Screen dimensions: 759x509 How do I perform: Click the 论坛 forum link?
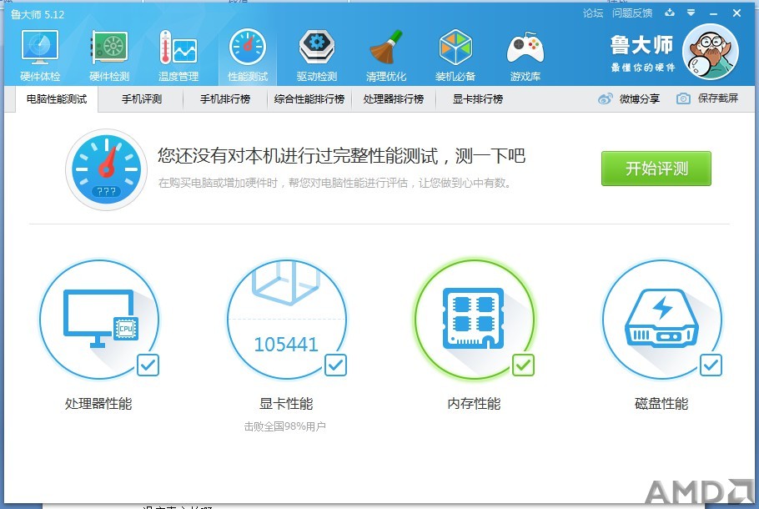tap(593, 13)
